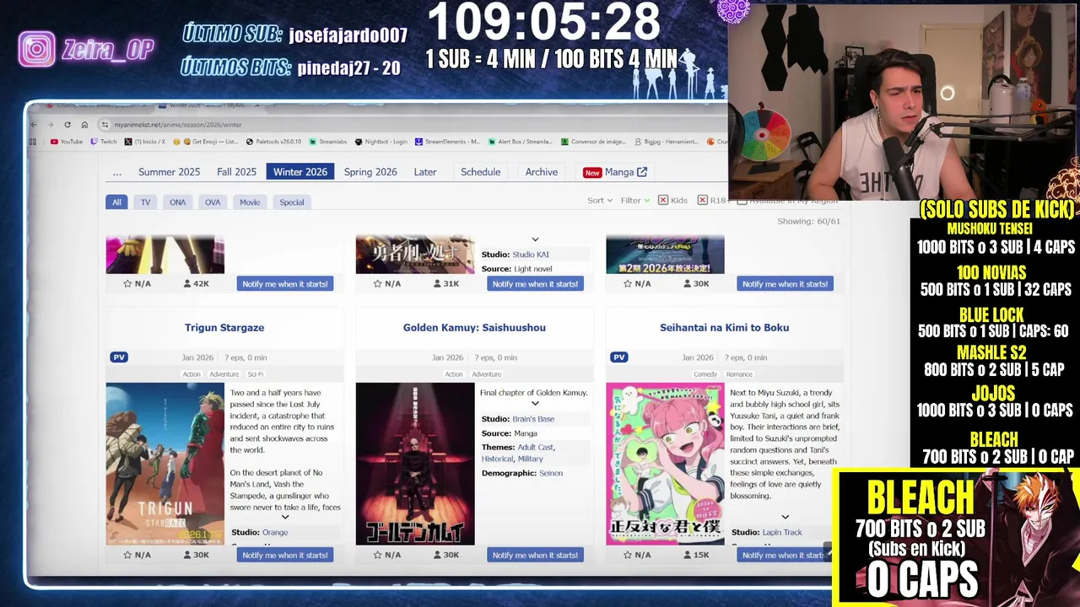Switch to the Fall 2025 season tab
Viewport: 1080px width, 607px height.
236,172
